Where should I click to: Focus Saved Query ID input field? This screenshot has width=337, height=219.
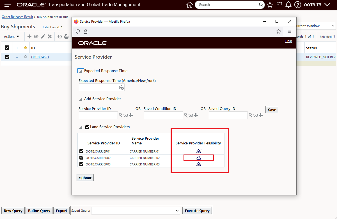pos(228,115)
